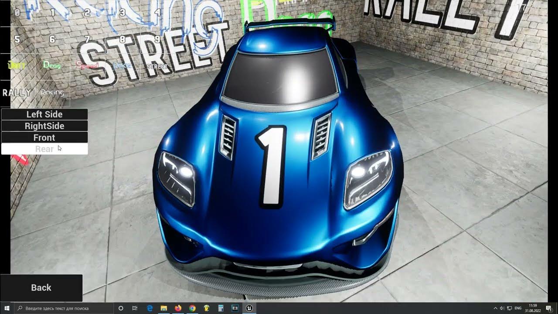Change ENG input language

518,308
